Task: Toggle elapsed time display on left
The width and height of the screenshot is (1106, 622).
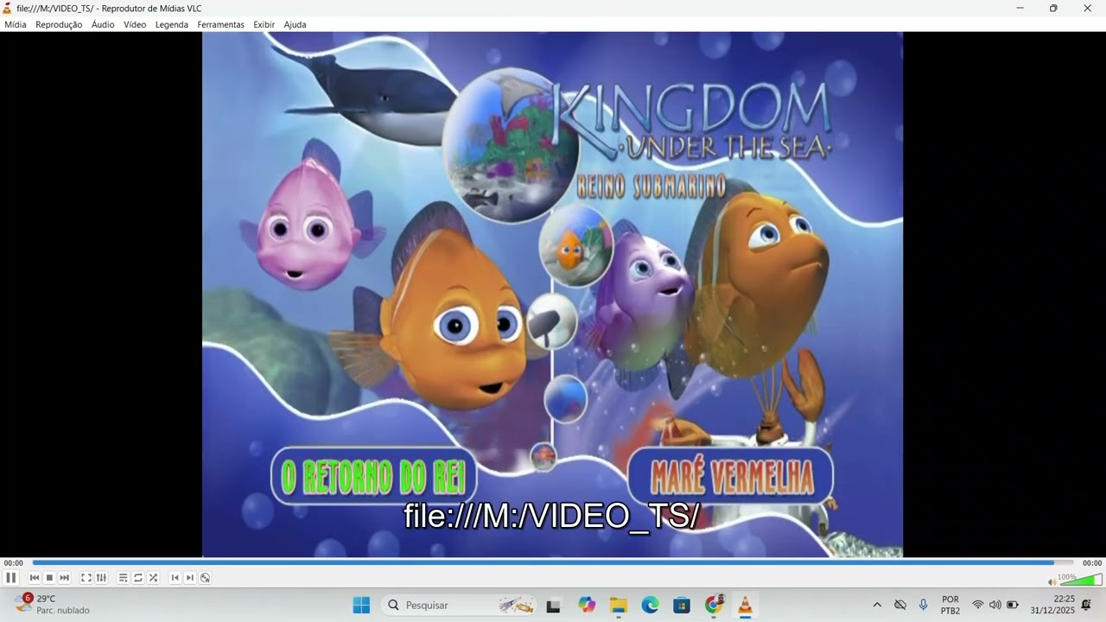Action: (x=13, y=563)
